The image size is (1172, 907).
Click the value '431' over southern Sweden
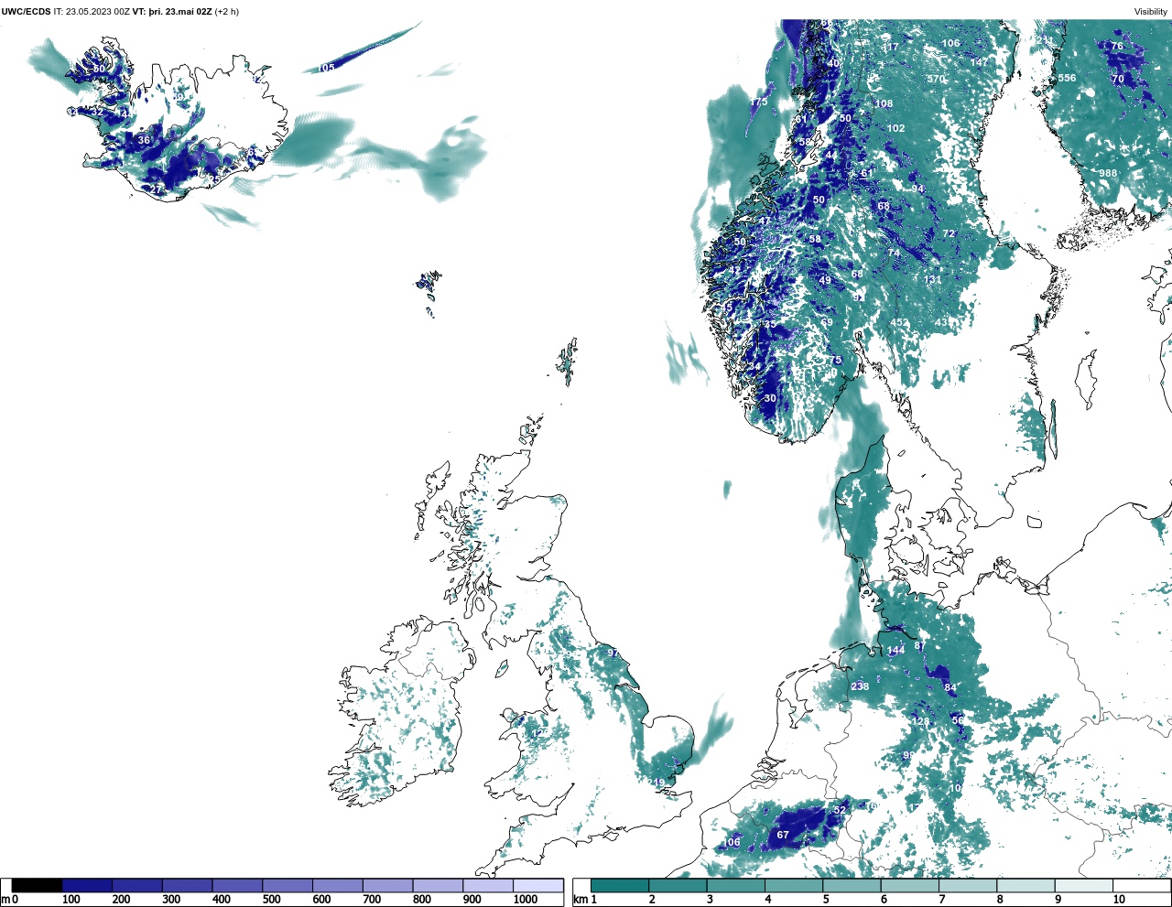pos(943,322)
